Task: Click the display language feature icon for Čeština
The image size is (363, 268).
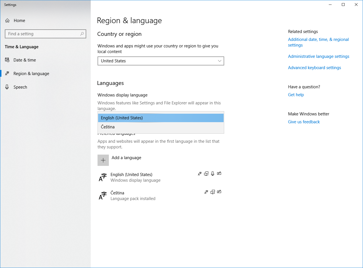Action: coord(206,192)
